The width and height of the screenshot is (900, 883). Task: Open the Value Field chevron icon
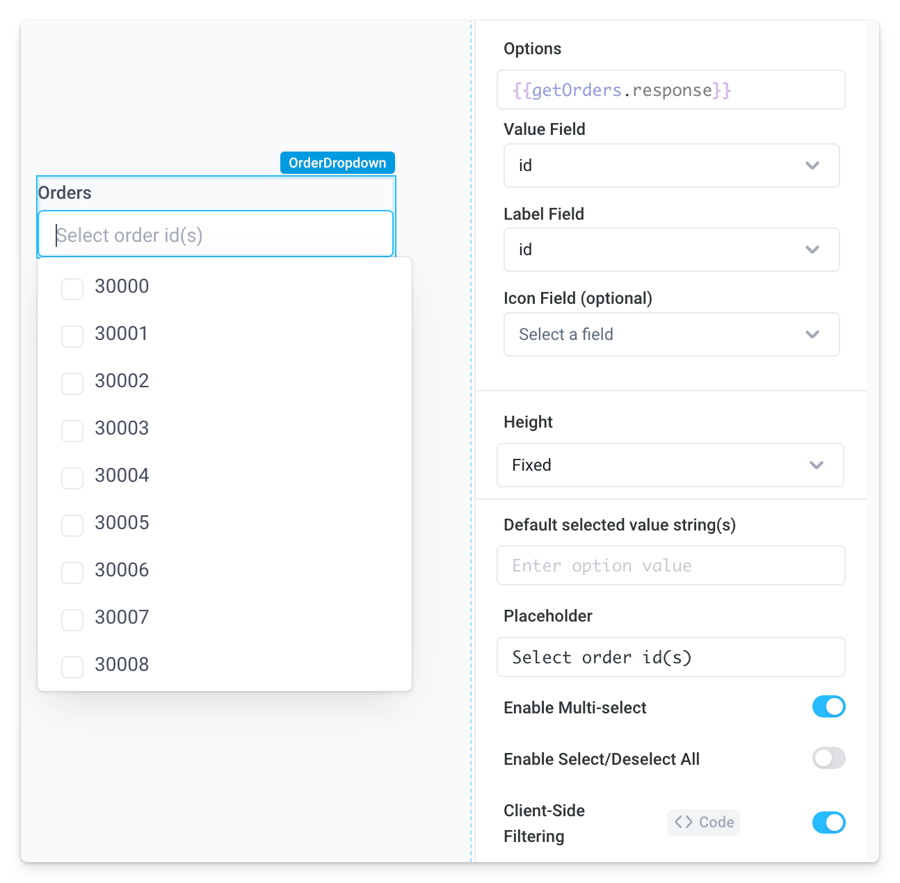click(812, 165)
